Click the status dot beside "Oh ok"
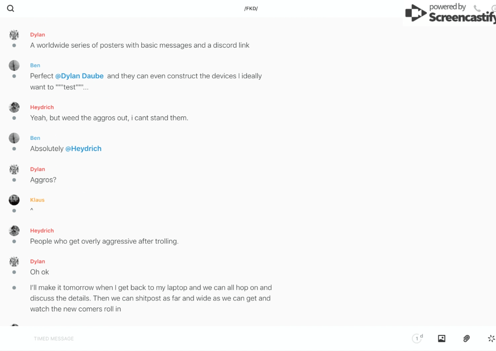 (x=14, y=272)
